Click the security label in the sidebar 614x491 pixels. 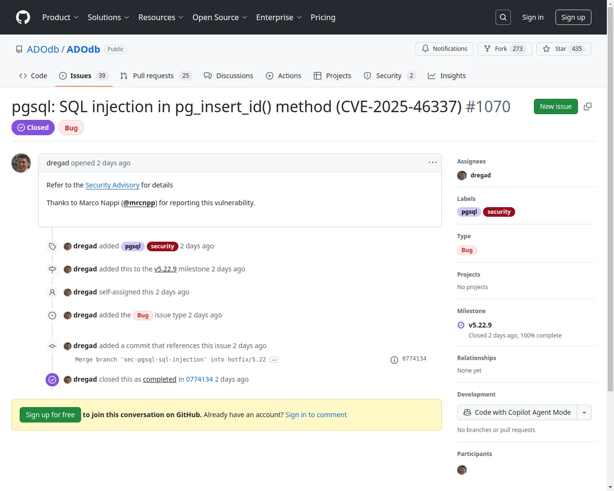[499, 212]
